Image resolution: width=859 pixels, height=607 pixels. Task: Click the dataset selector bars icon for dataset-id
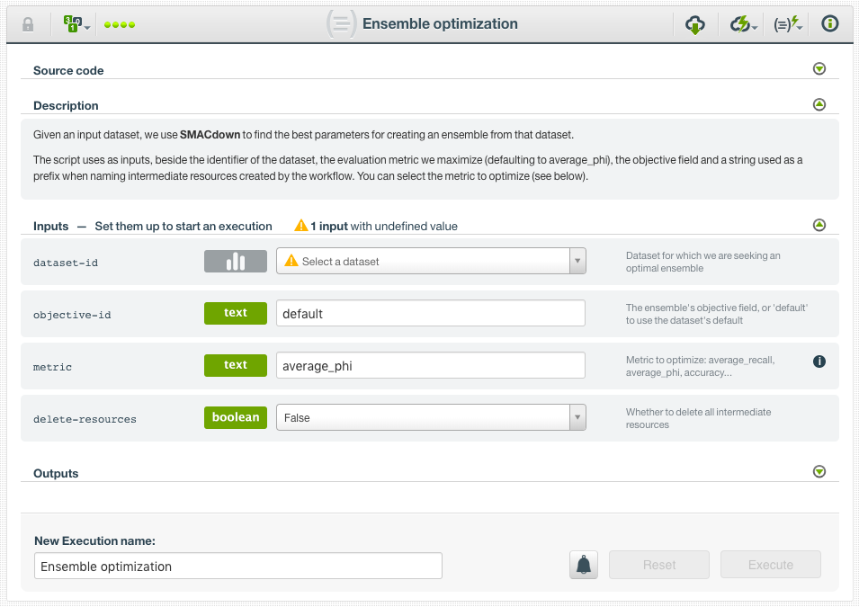click(235, 261)
